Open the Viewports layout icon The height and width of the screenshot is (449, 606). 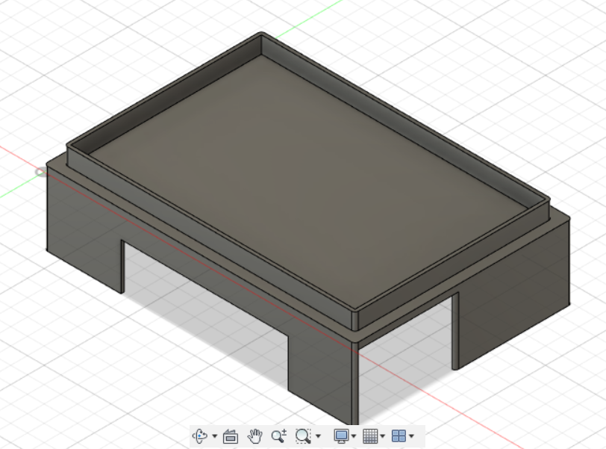click(399, 436)
